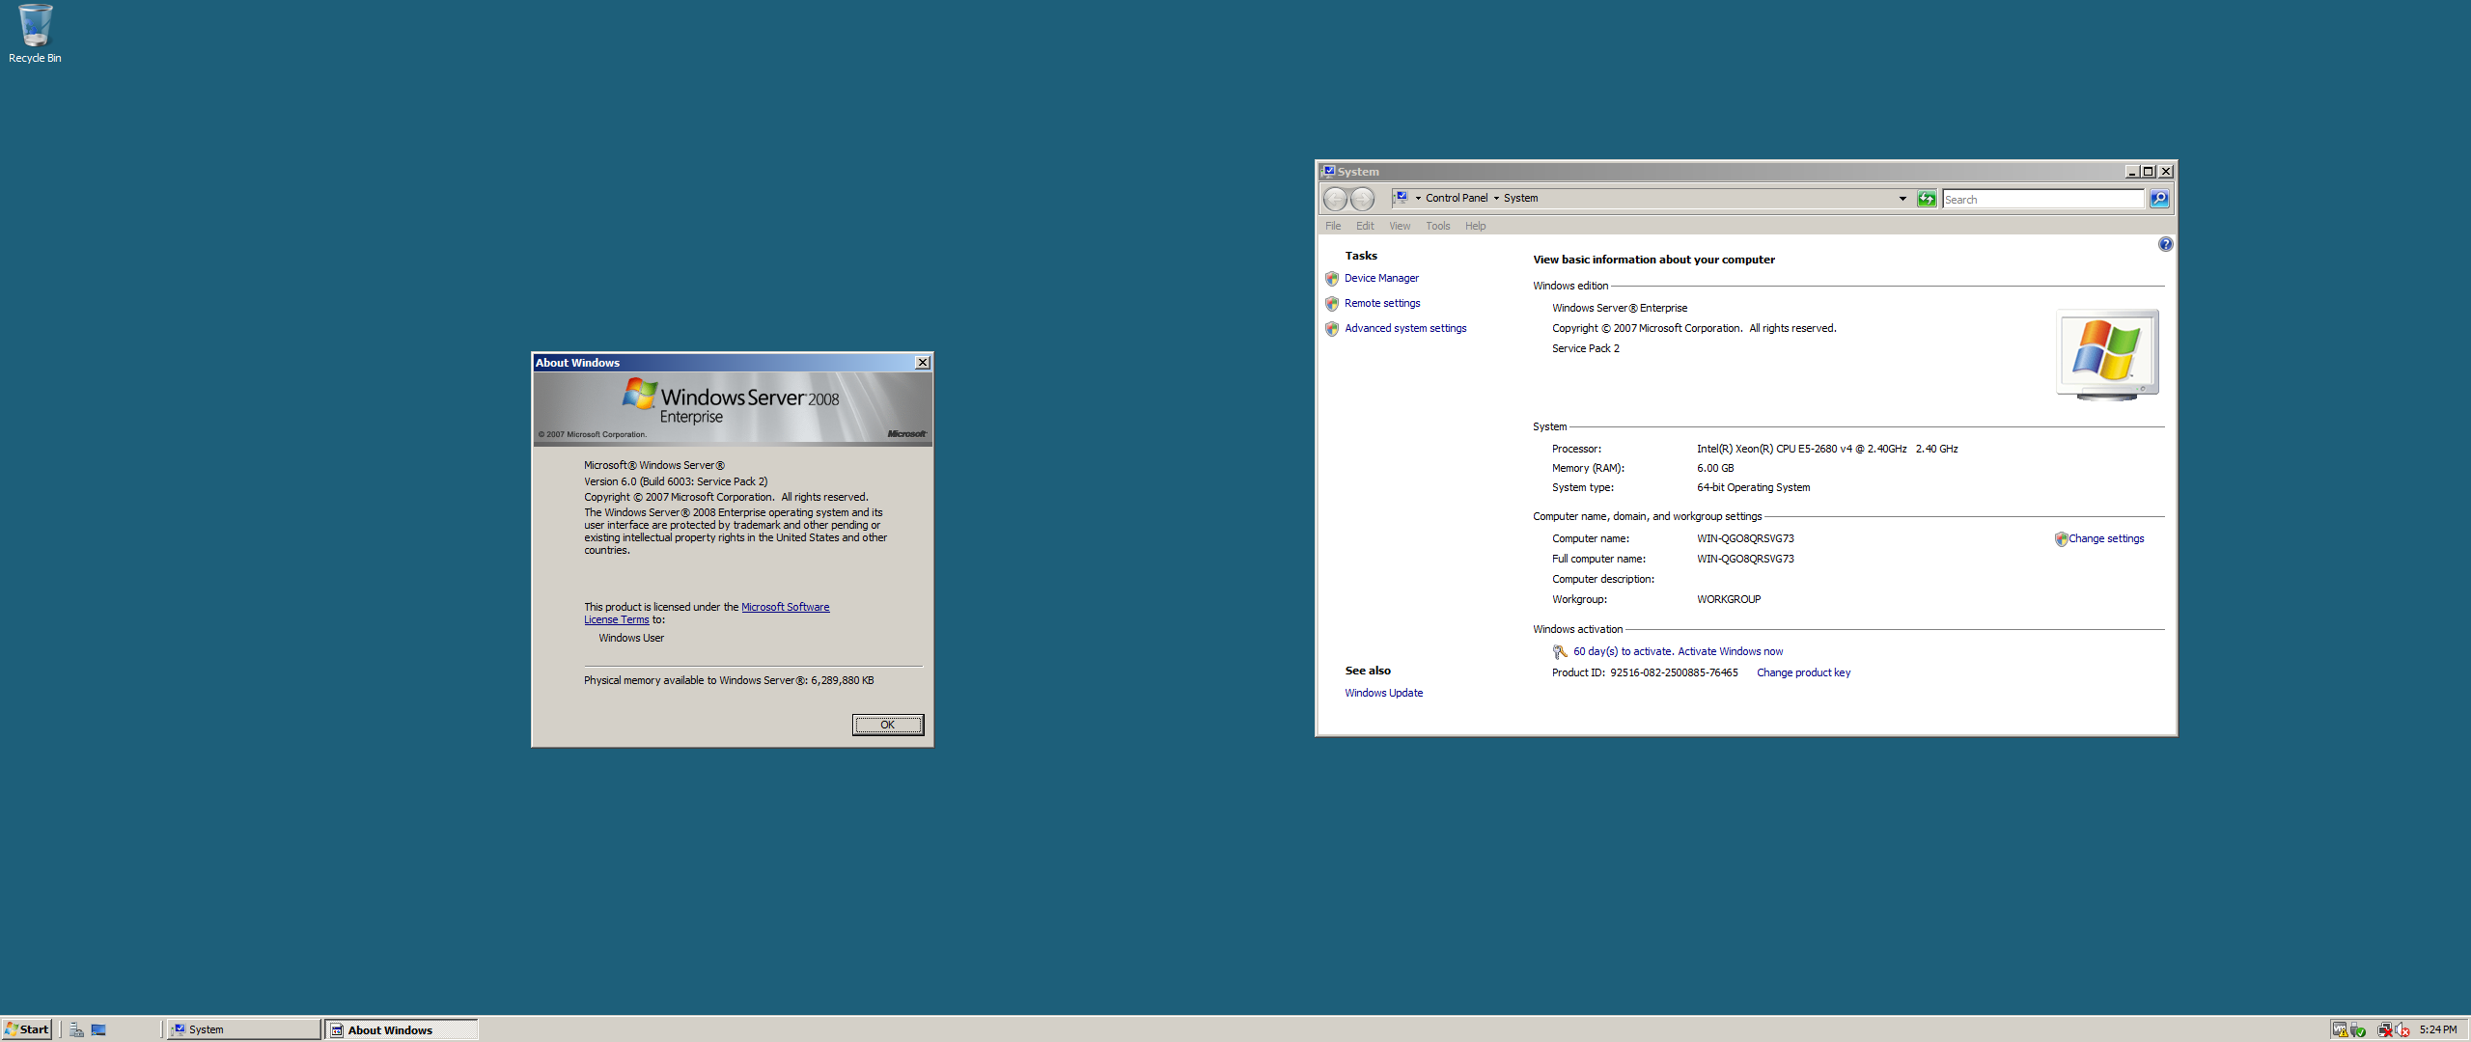Click the Search input field
2471x1042 pixels.
(2042, 199)
